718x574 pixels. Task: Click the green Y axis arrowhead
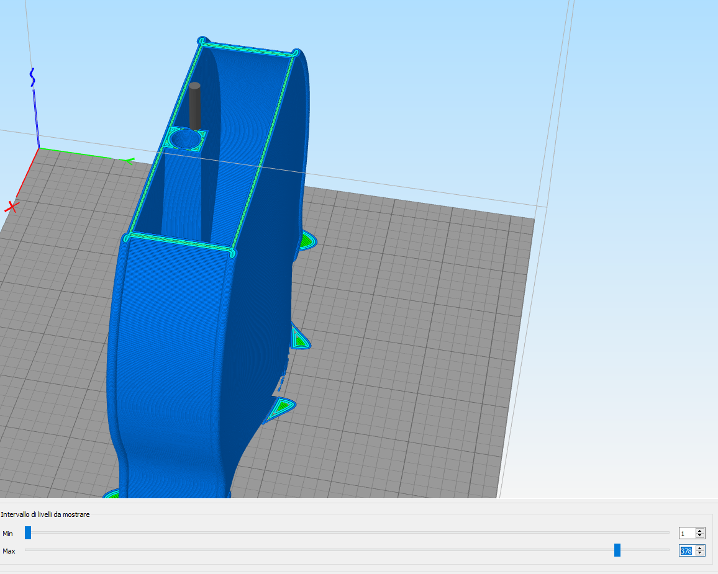click(129, 161)
